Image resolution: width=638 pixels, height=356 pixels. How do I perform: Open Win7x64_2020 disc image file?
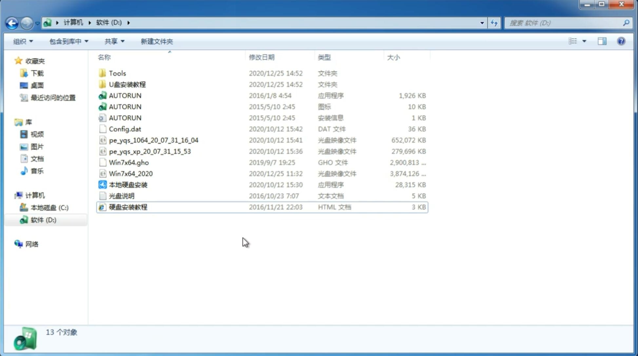[x=130, y=174]
